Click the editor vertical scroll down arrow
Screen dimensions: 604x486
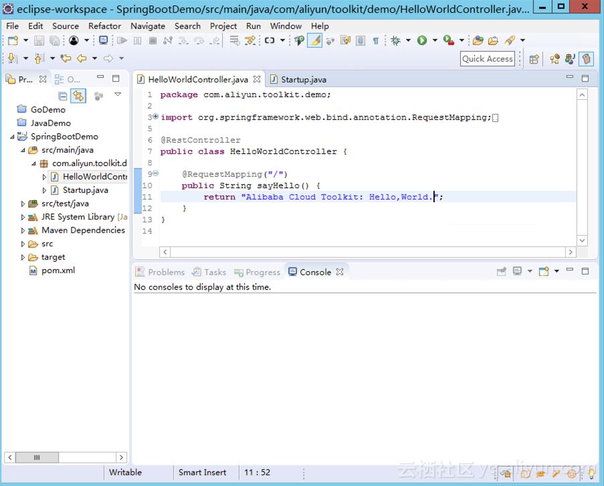(x=582, y=240)
